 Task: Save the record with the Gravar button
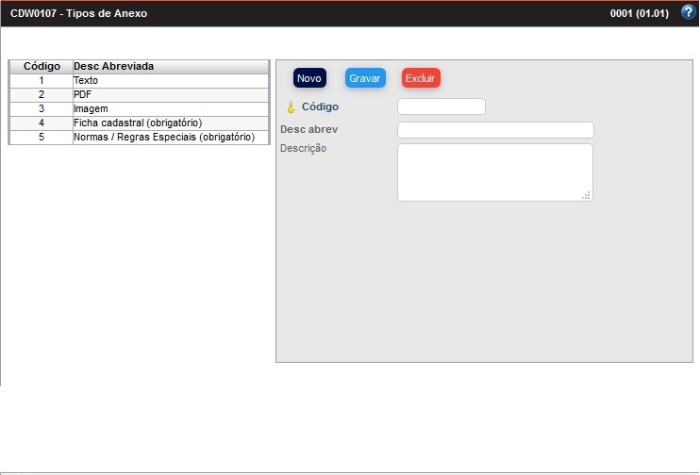click(x=364, y=78)
